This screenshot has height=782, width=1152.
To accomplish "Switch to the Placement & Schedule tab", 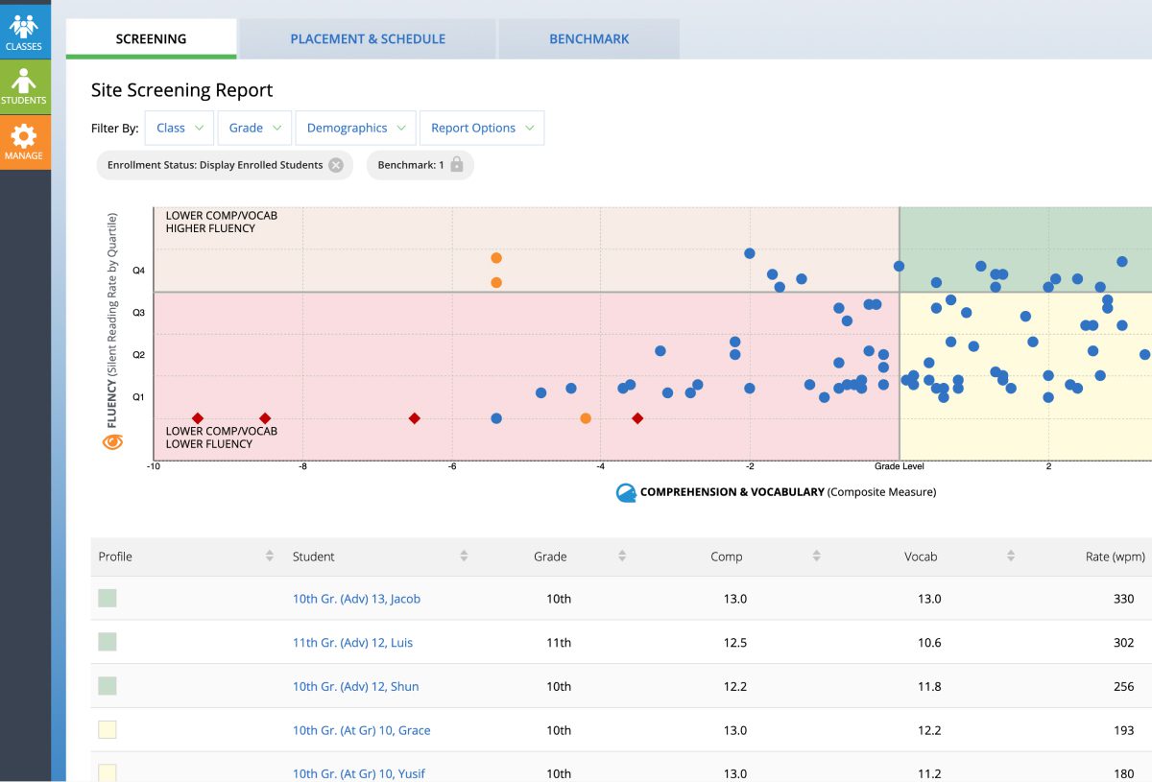I will pyautogui.click(x=368, y=39).
